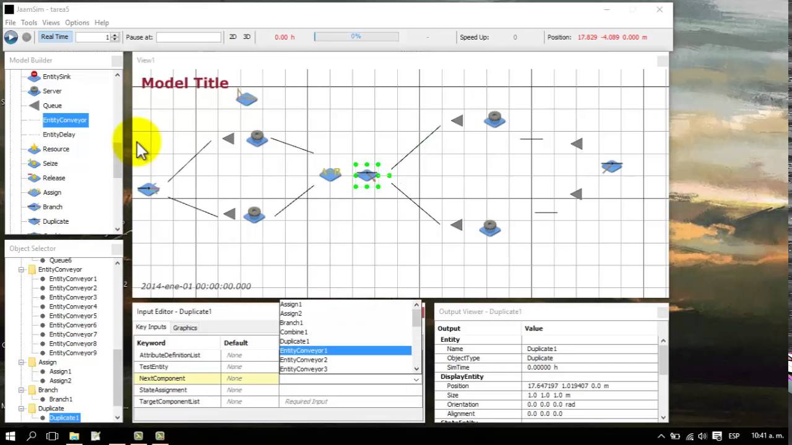Switch to the Key Inputs tab

point(151,327)
